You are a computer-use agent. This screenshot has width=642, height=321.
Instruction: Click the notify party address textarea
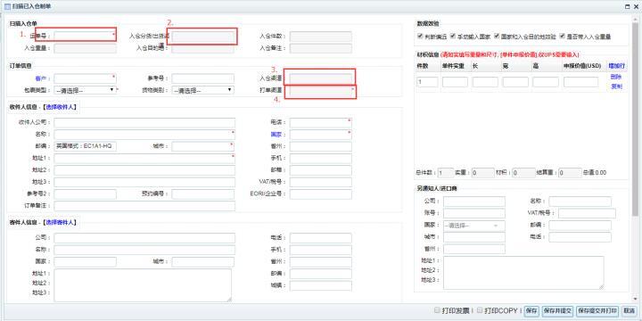(x=523, y=273)
